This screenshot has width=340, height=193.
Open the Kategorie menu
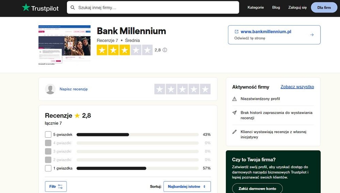256,8
